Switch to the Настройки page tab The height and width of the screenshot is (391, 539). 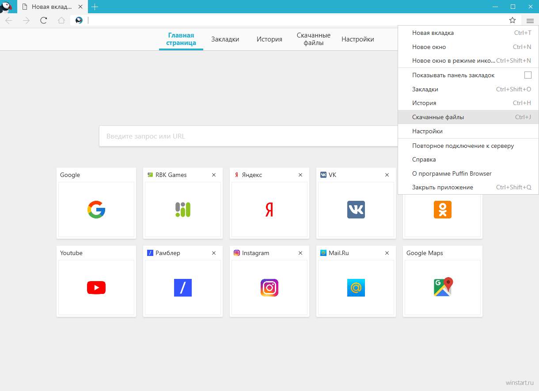click(x=358, y=39)
